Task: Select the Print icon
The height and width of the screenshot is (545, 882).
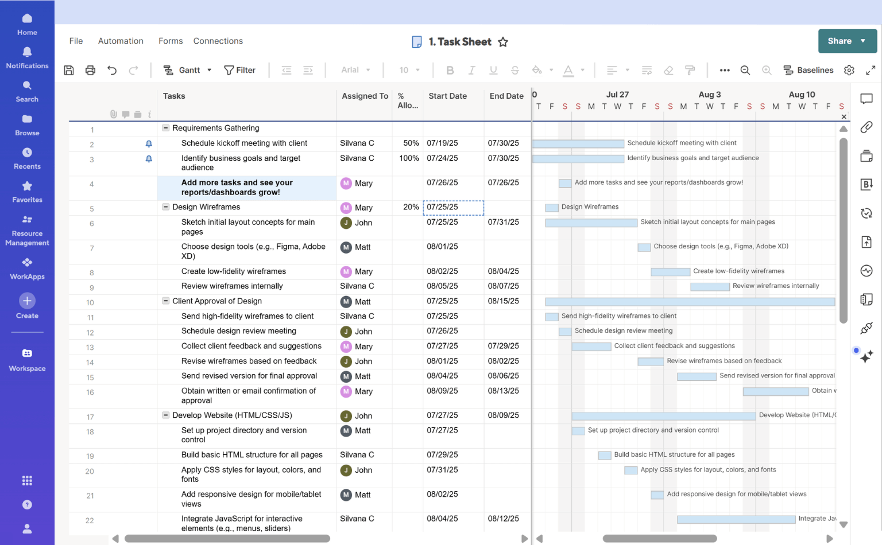Action: point(90,70)
